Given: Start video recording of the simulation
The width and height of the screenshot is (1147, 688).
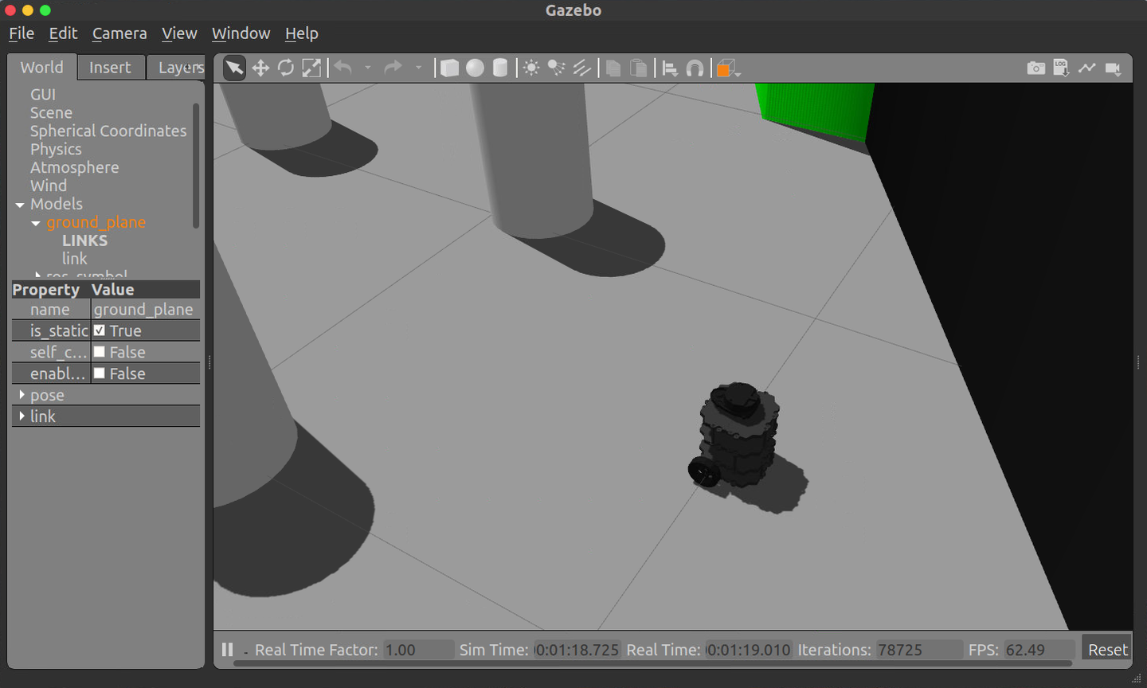Looking at the screenshot, I should click(1114, 68).
